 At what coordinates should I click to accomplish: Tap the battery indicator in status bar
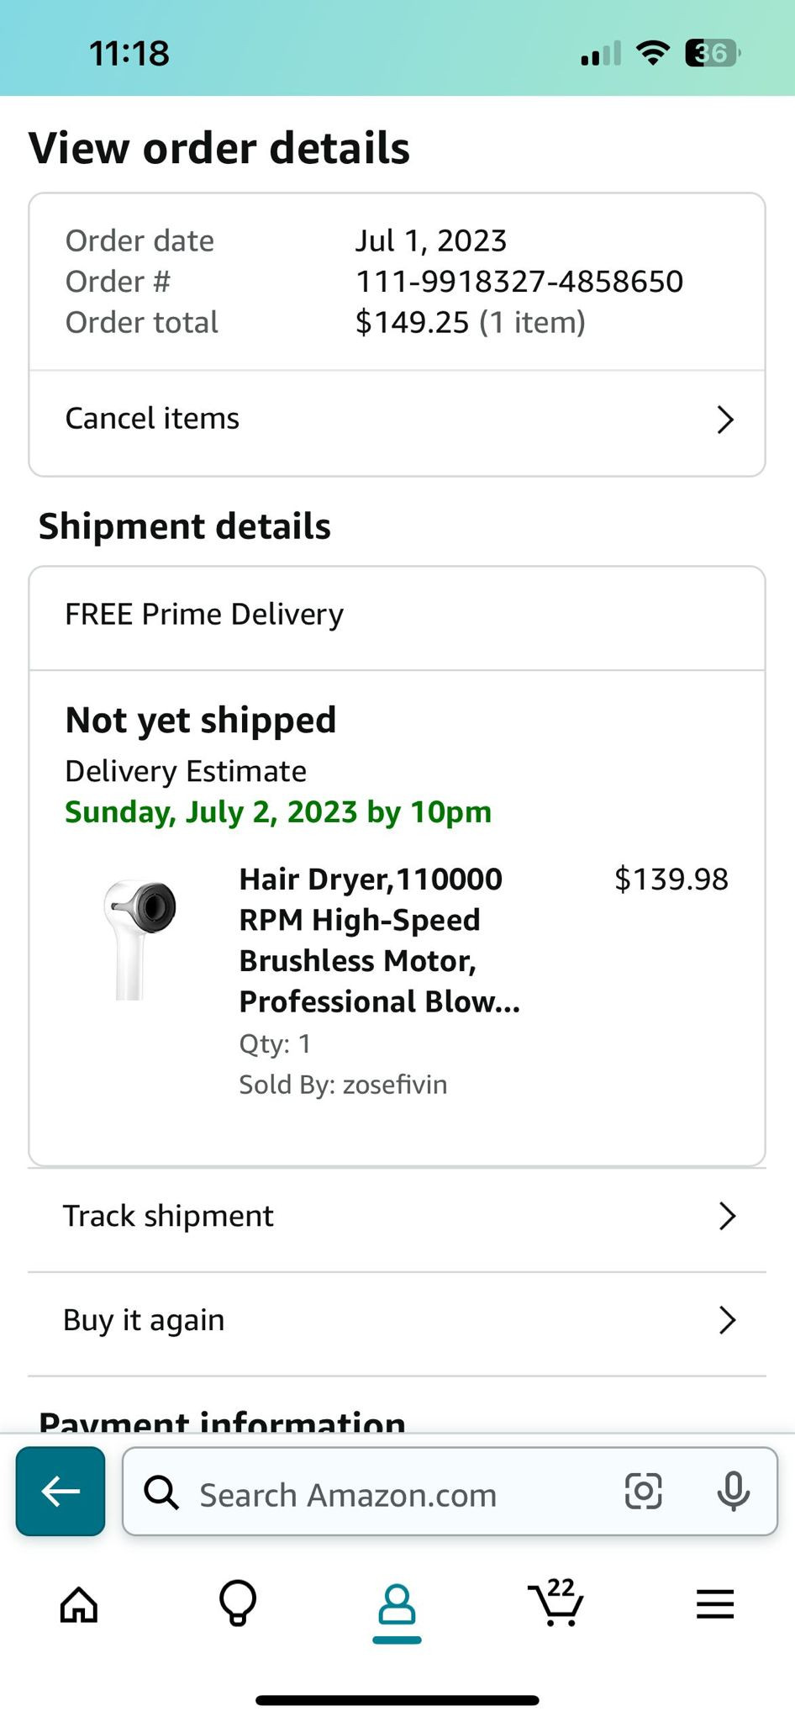tap(712, 53)
